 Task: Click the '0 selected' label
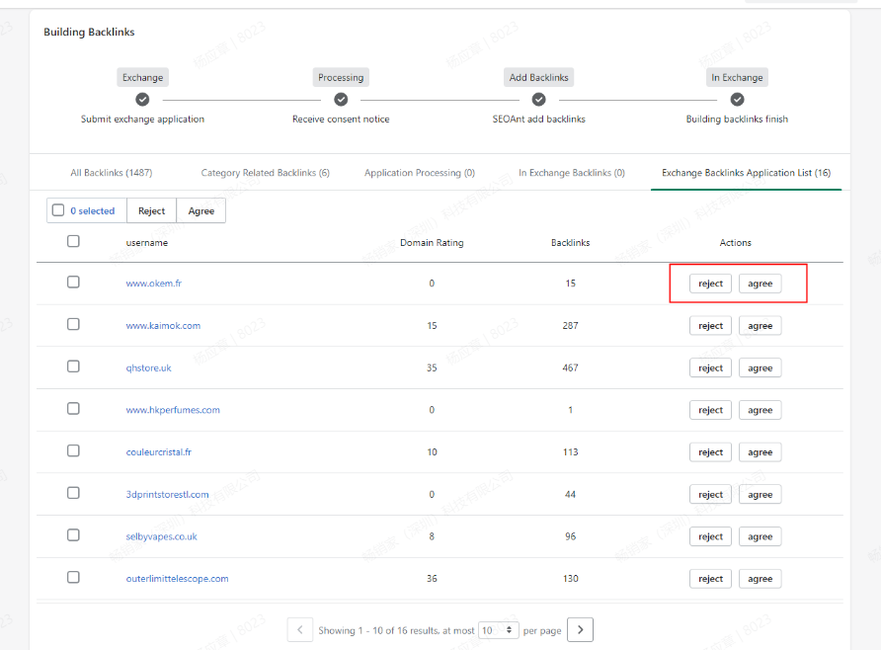tap(93, 210)
